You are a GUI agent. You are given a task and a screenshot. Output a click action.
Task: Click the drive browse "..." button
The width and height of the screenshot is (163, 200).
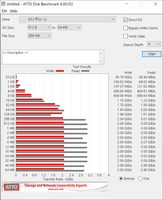pyautogui.click(x=23, y=20)
